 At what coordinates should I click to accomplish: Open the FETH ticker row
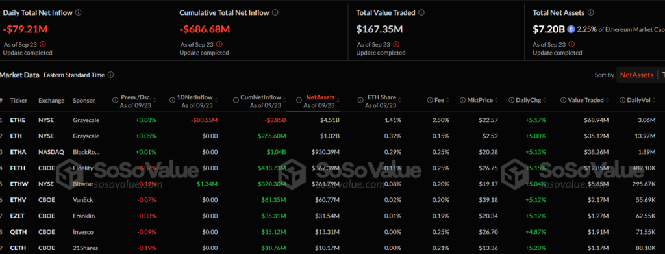point(18,168)
